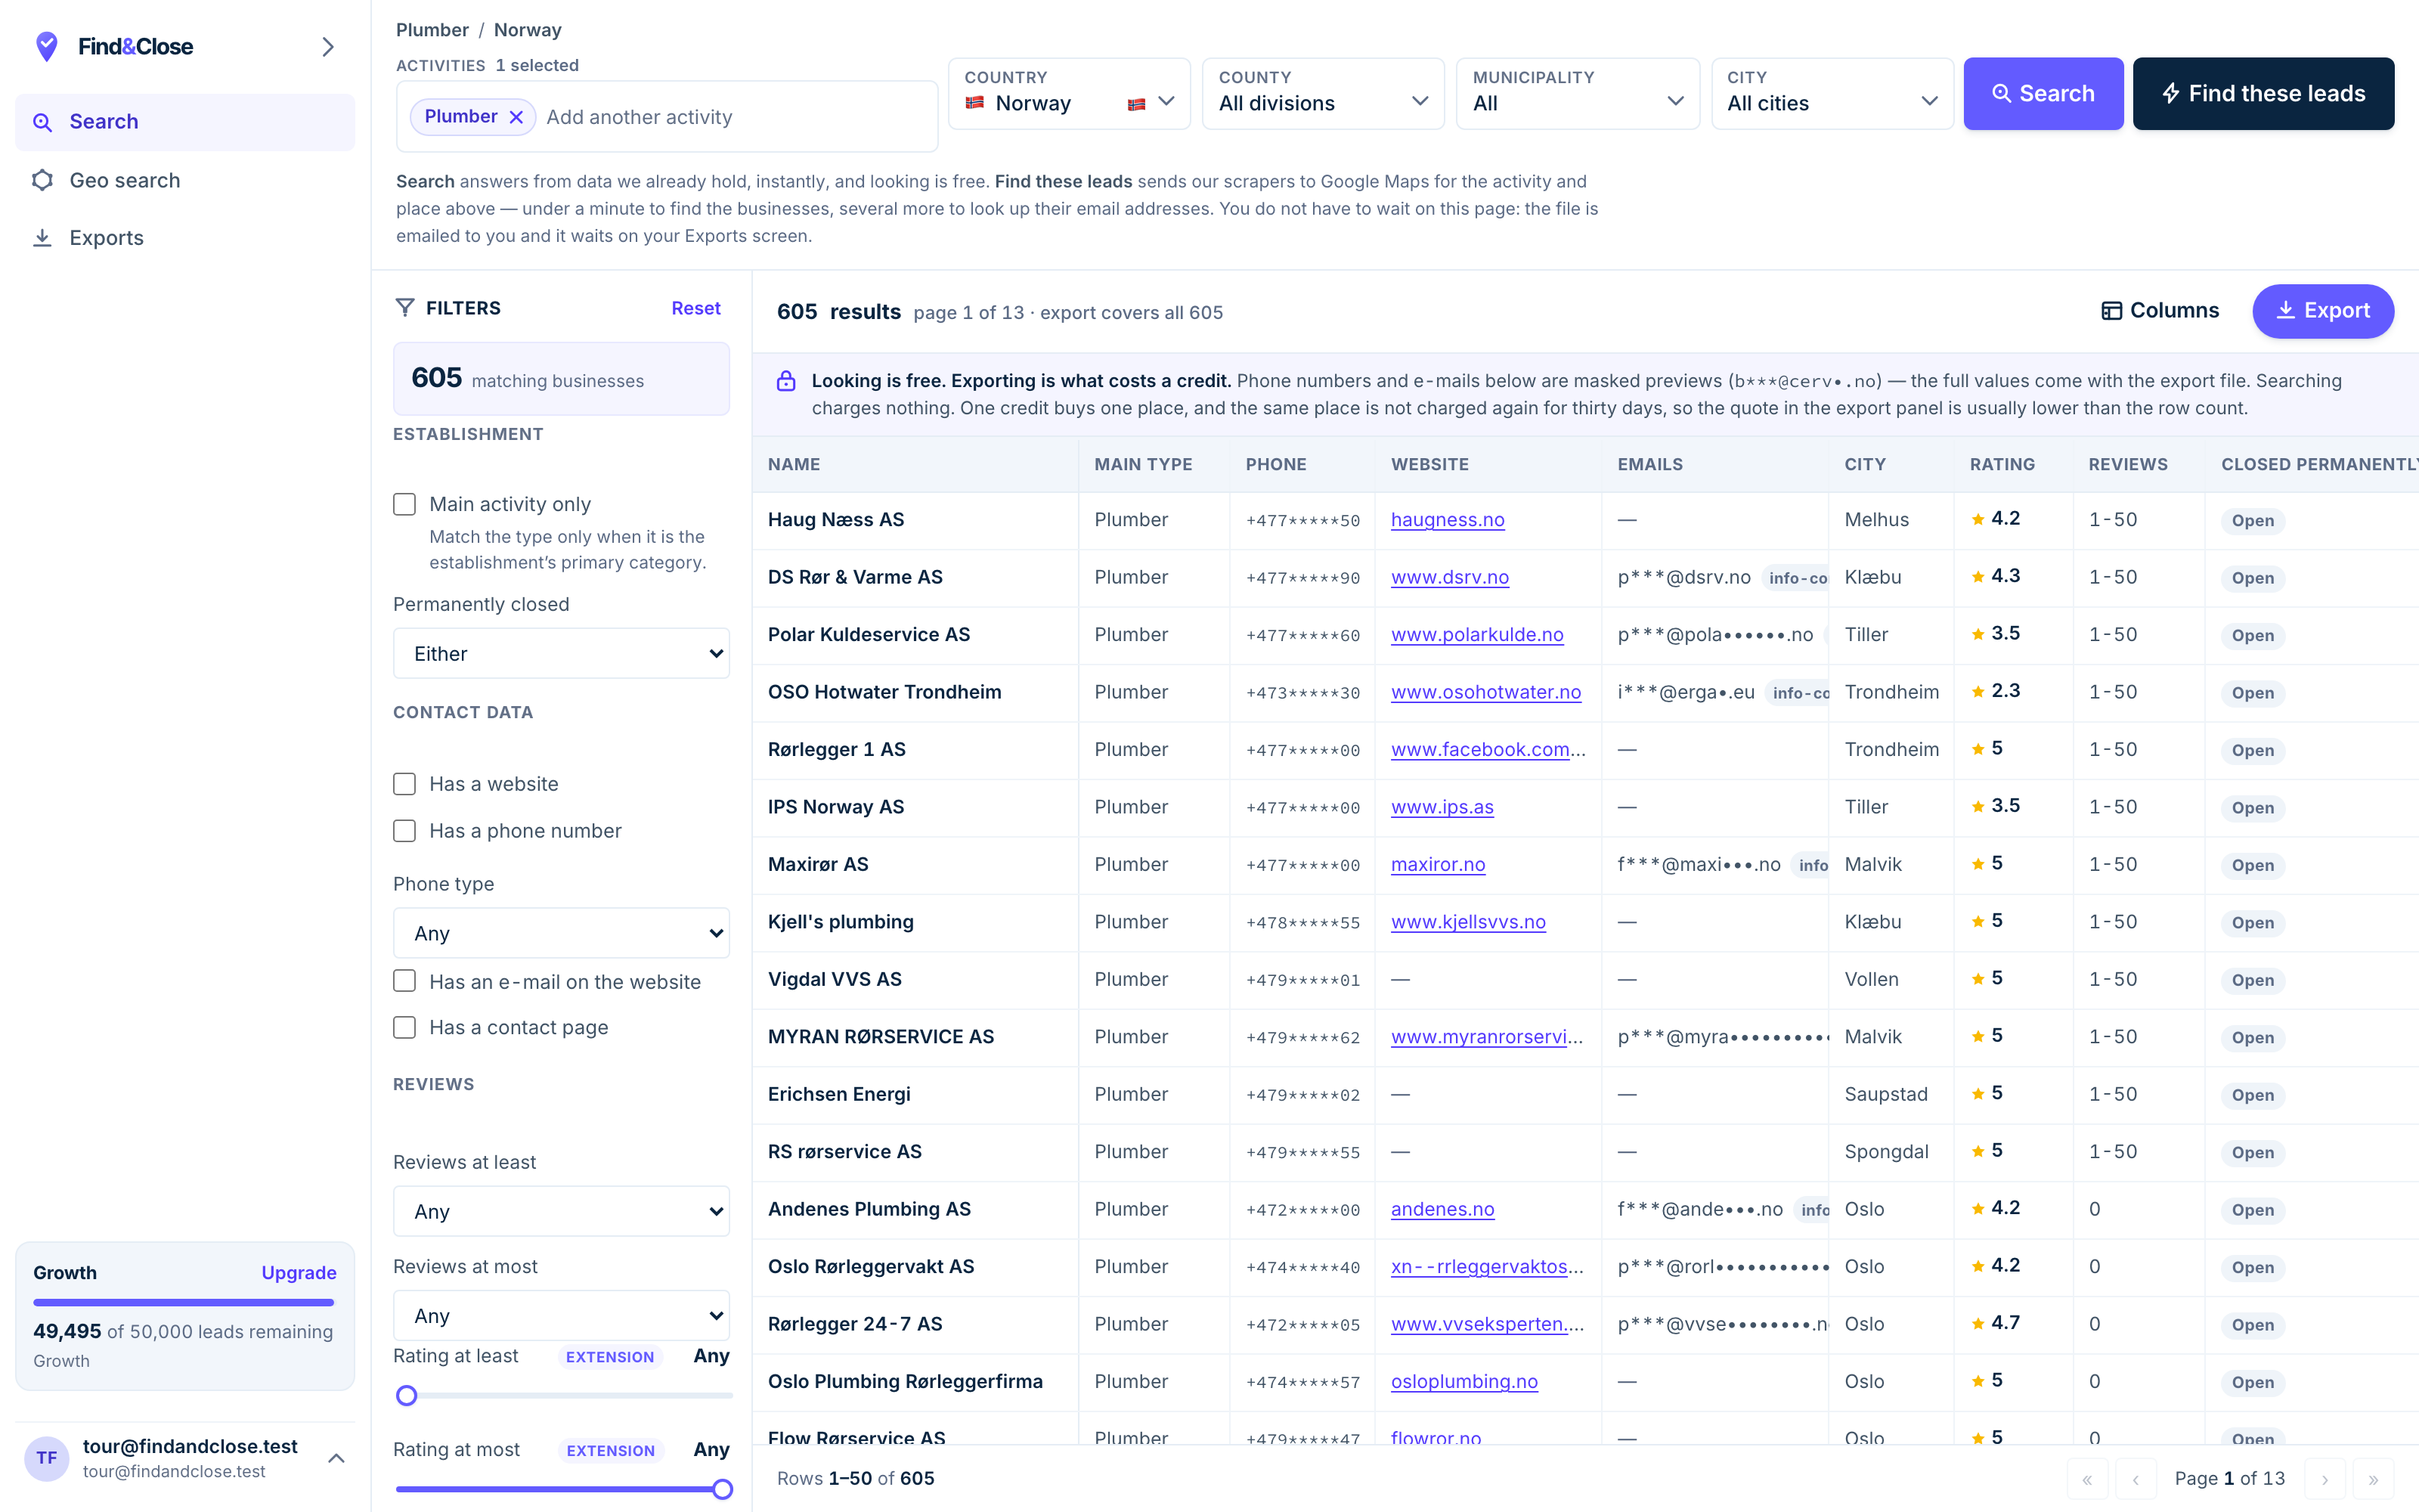Tick Has an e-mail on the website
Viewport: 2419px width, 1512px height.
coord(404,981)
